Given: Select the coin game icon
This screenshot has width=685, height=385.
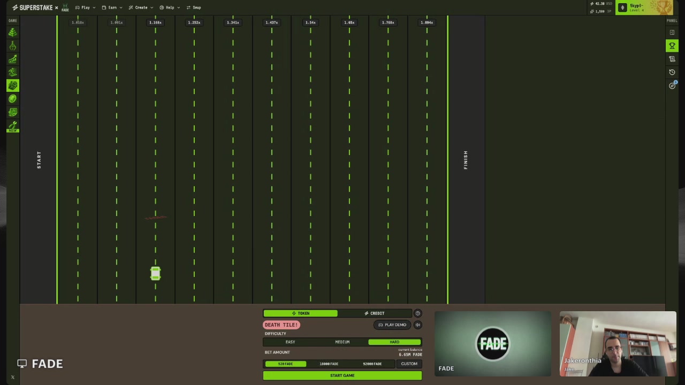Looking at the screenshot, I should click(12, 99).
